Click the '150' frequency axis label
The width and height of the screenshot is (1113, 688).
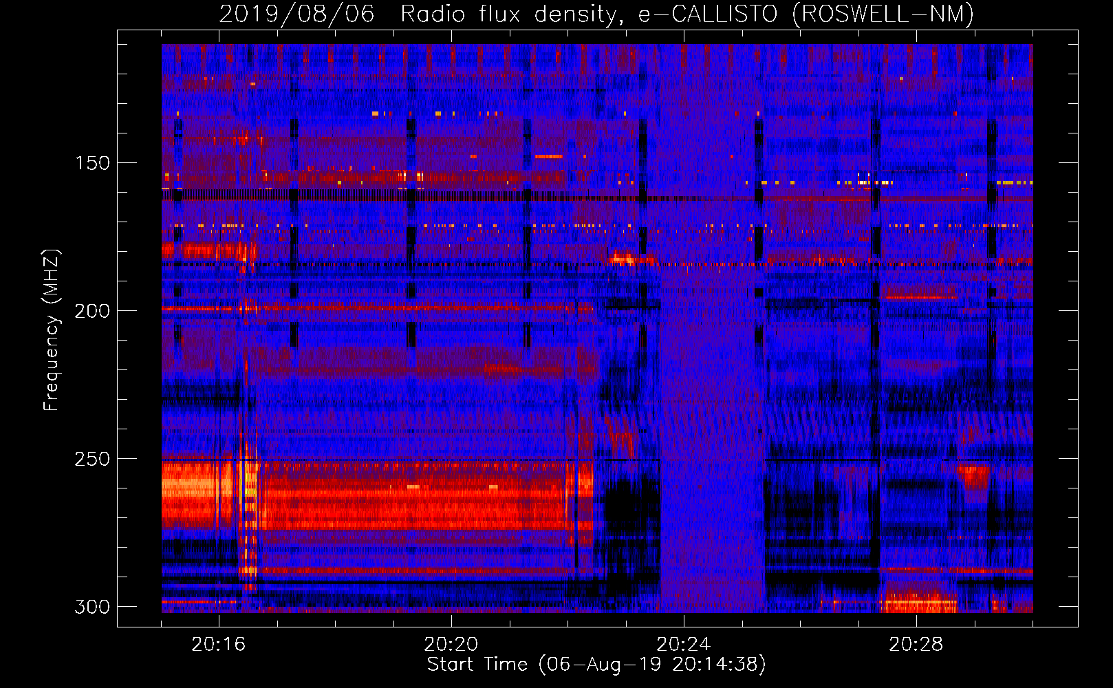pyautogui.click(x=92, y=164)
